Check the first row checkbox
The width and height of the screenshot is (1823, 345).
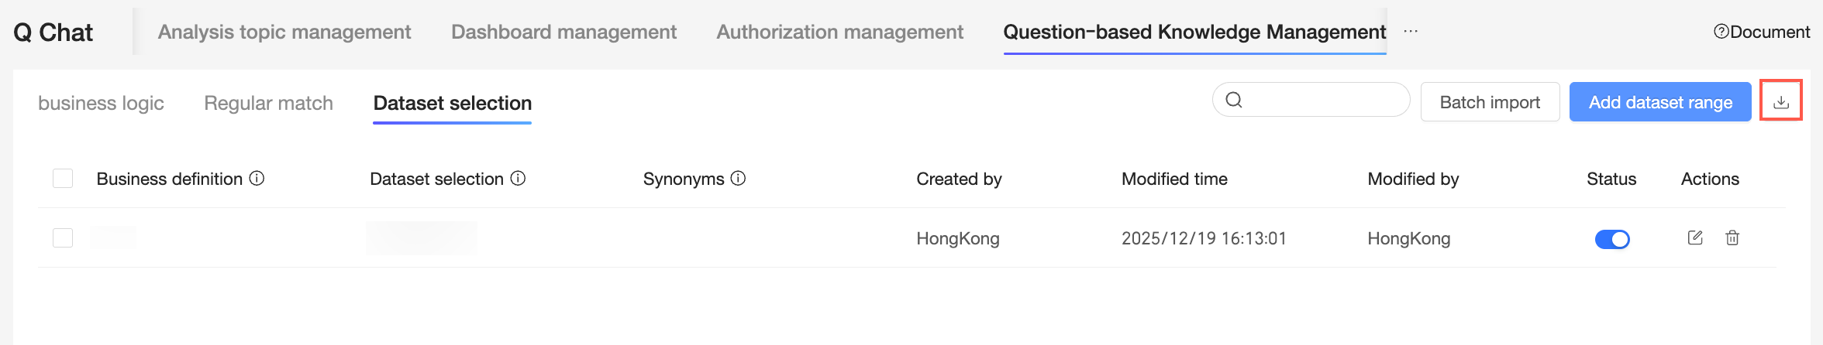point(63,237)
